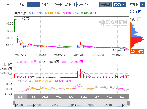Select the ROC indicator tab

point(122,97)
